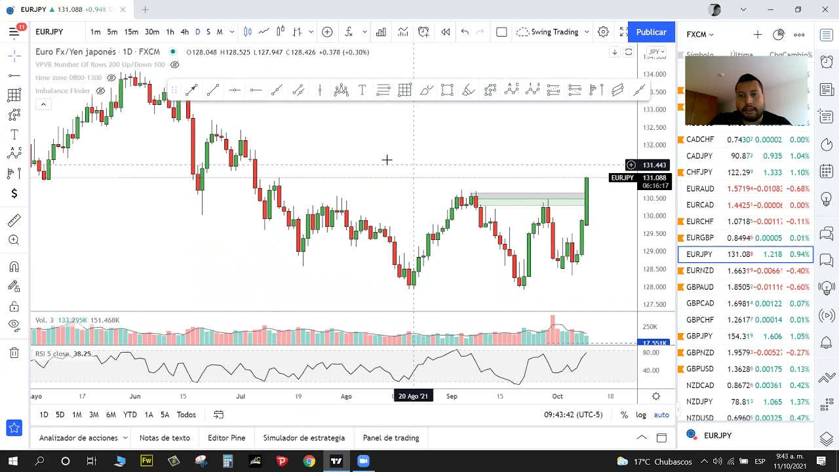Open a new browser tab with the plus
This screenshot has height=472, width=839.
coord(145,9)
